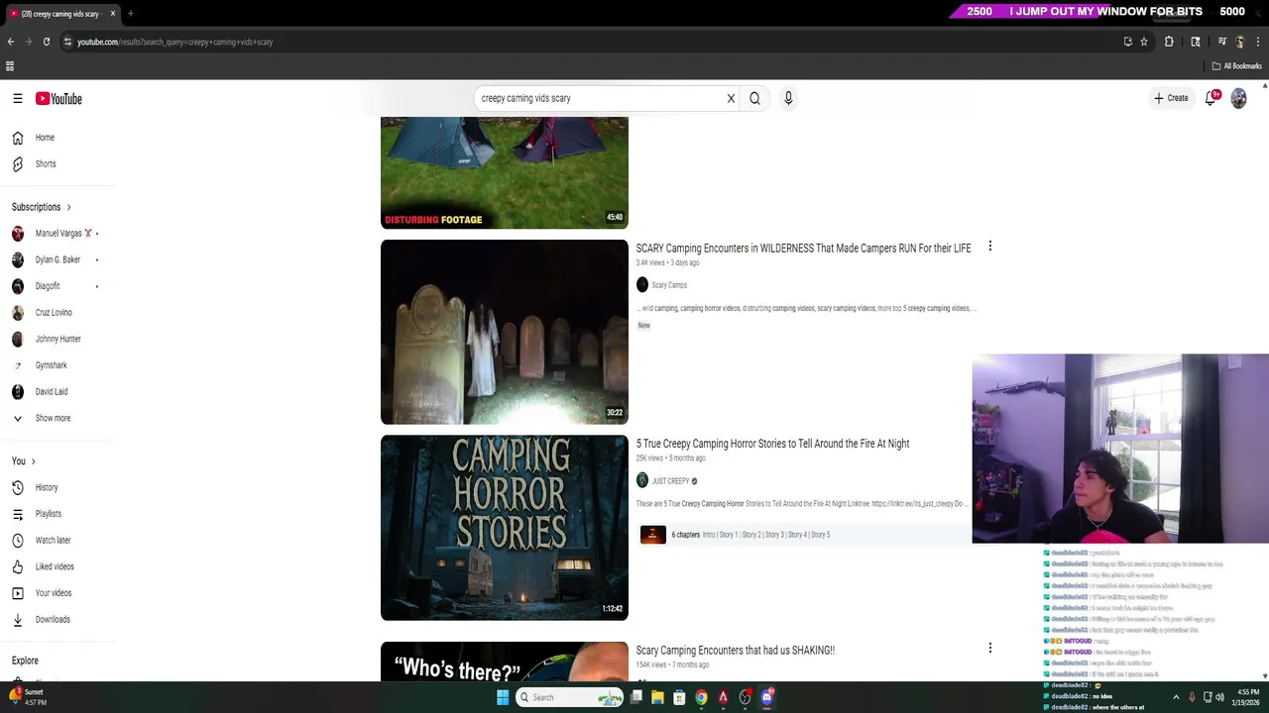This screenshot has height=713, width=1269.
Task: Expand the You section arrow
Action: [x=33, y=461]
